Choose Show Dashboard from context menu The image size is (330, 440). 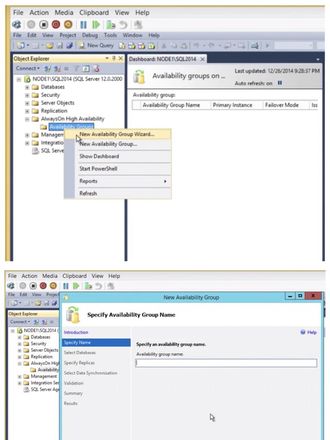click(99, 156)
